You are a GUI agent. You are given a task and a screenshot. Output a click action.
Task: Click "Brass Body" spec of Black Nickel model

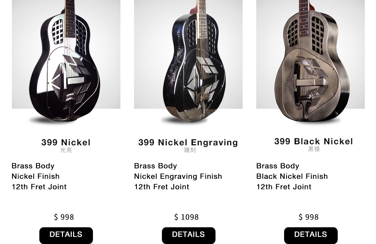coord(278,166)
